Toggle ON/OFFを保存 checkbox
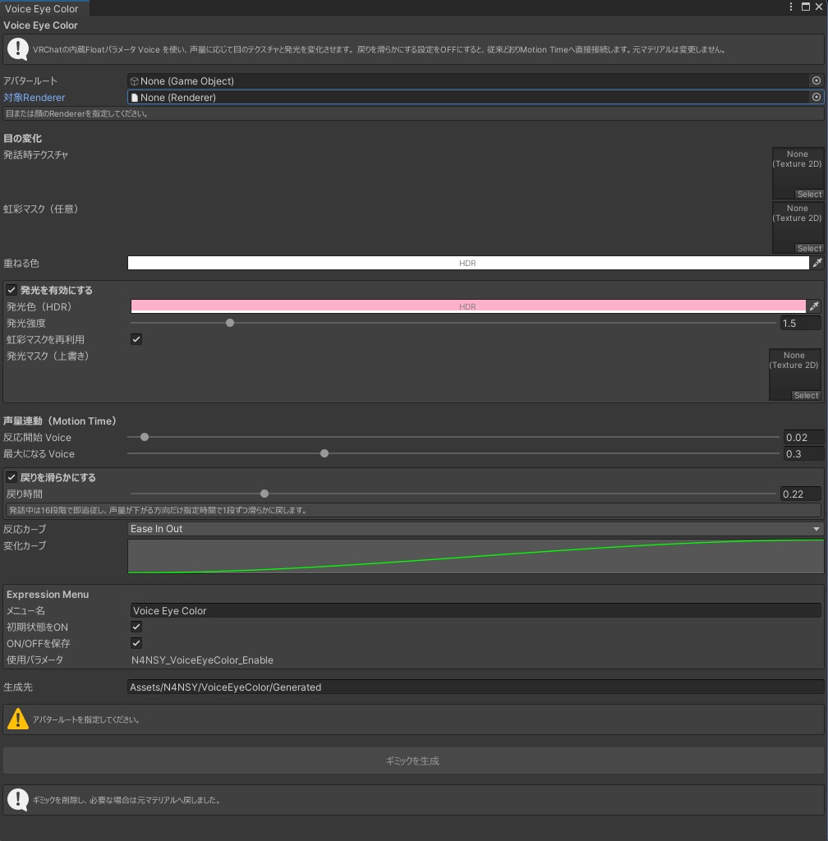This screenshot has width=828, height=841. [x=136, y=642]
